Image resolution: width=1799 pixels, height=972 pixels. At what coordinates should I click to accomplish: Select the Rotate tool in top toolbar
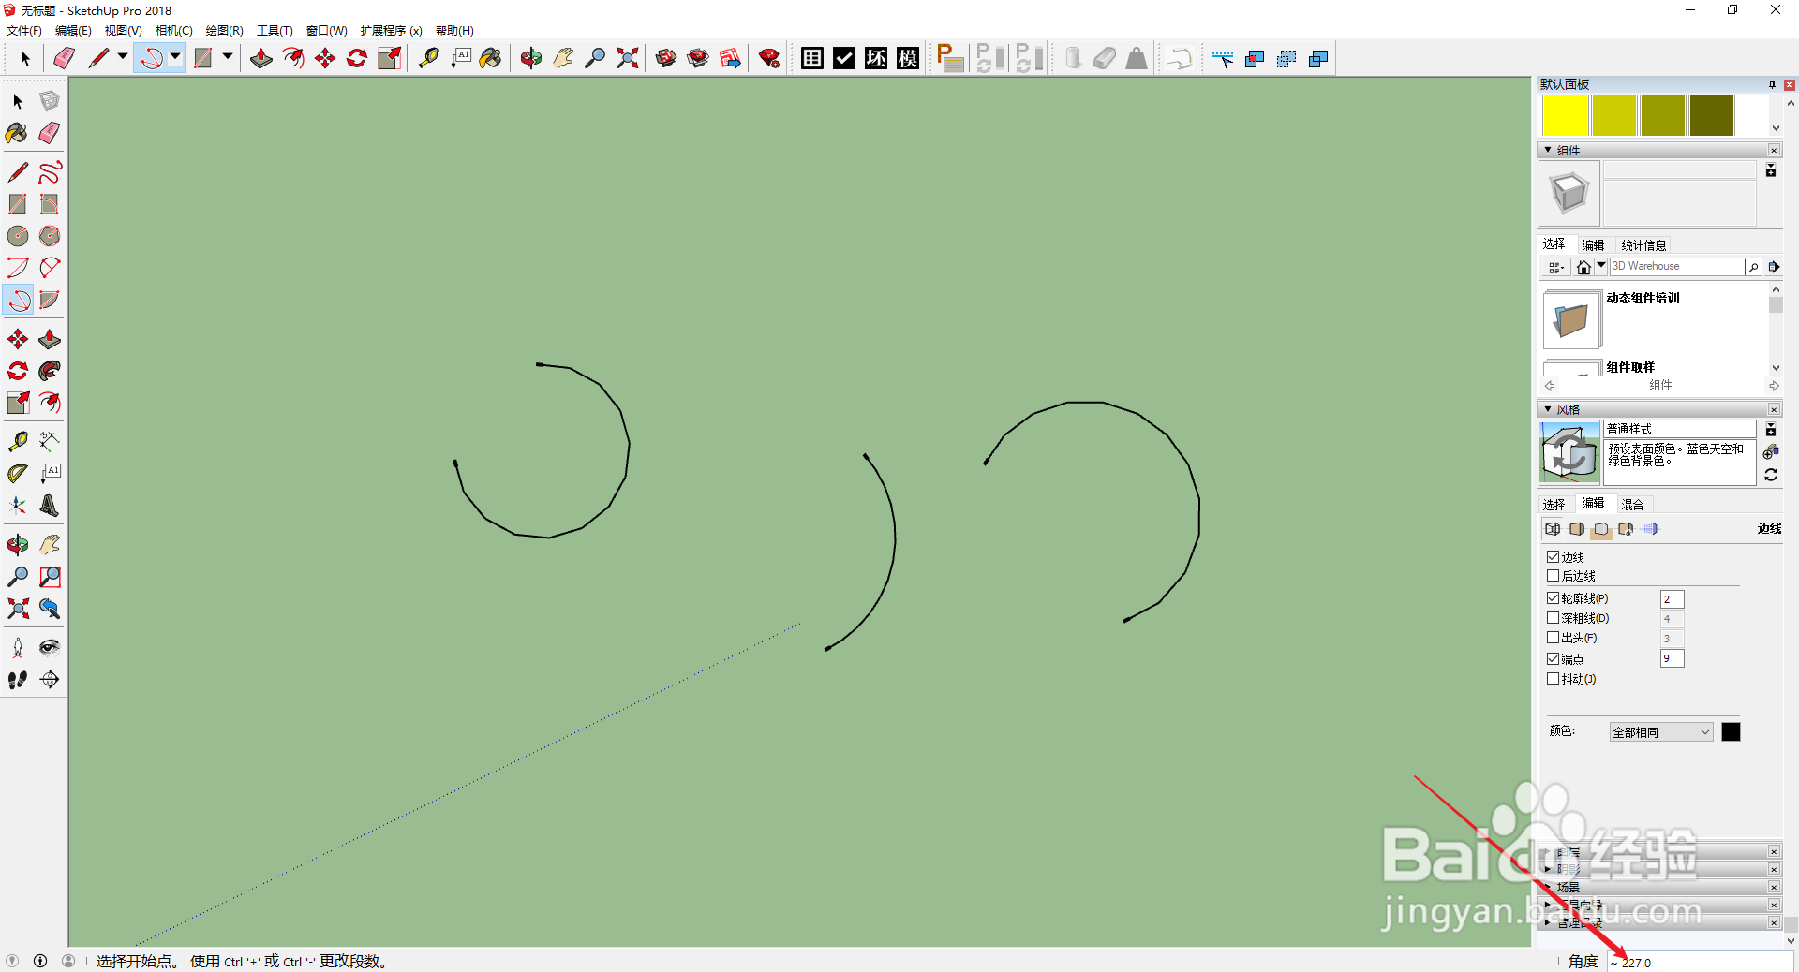click(x=357, y=58)
